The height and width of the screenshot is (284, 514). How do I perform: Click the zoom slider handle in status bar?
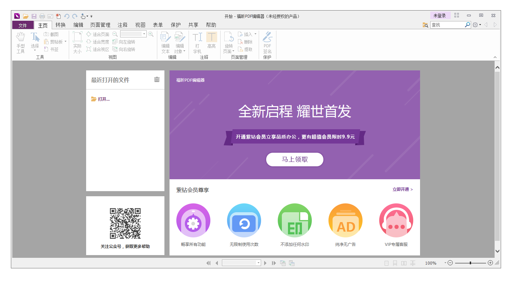point(470,263)
